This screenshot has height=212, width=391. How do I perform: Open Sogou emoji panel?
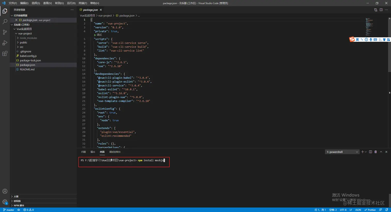click(366, 40)
